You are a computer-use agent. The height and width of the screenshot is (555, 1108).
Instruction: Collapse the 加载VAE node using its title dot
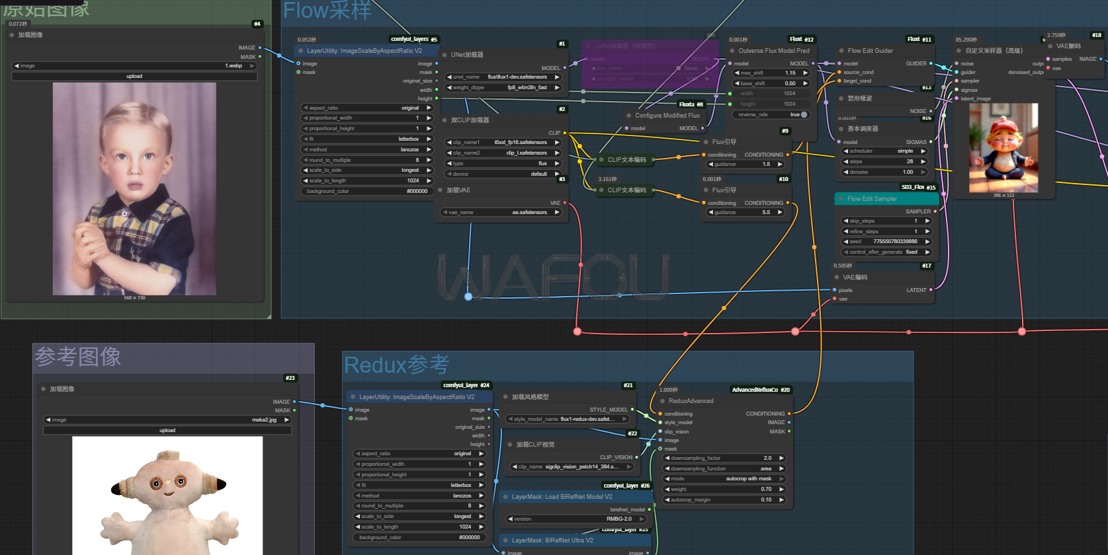pyautogui.click(x=440, y=190)
